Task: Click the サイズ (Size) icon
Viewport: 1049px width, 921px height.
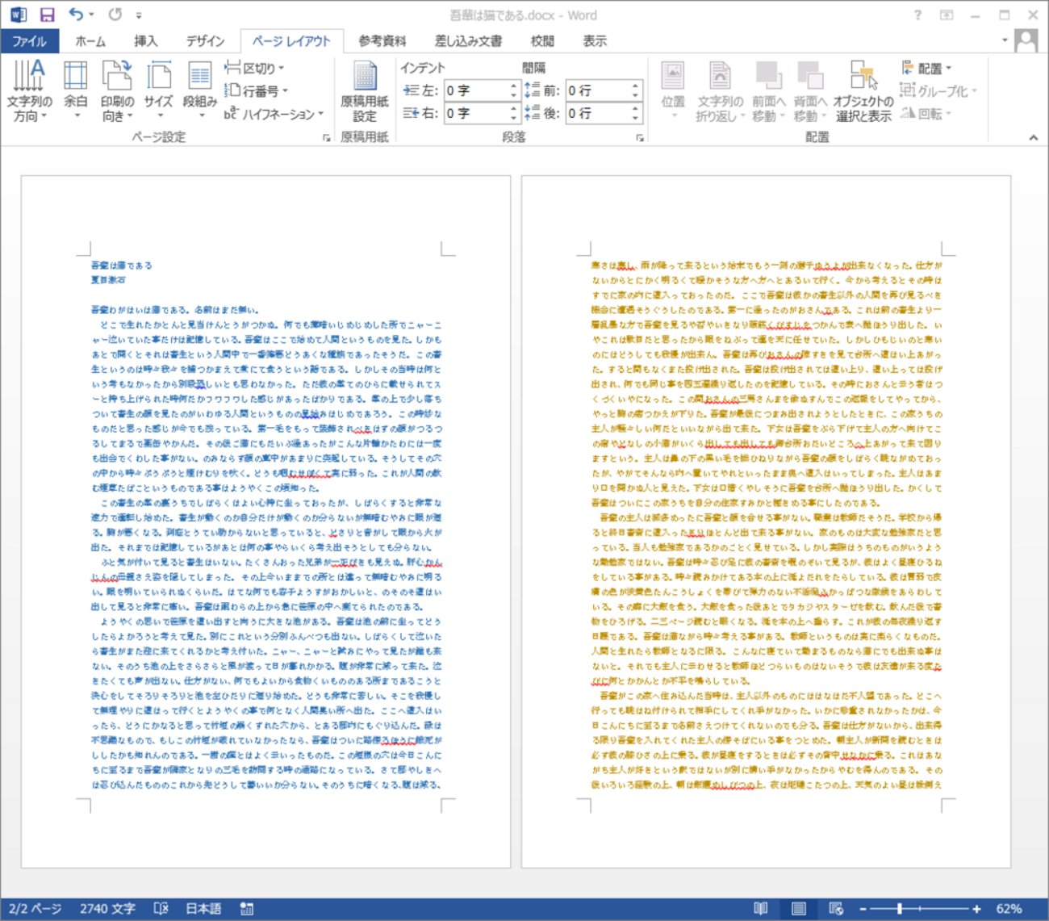Action: (158, 90)
